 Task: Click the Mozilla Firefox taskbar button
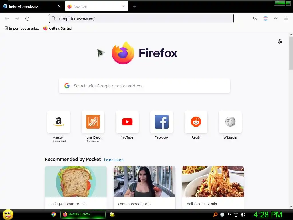[83, 214]
